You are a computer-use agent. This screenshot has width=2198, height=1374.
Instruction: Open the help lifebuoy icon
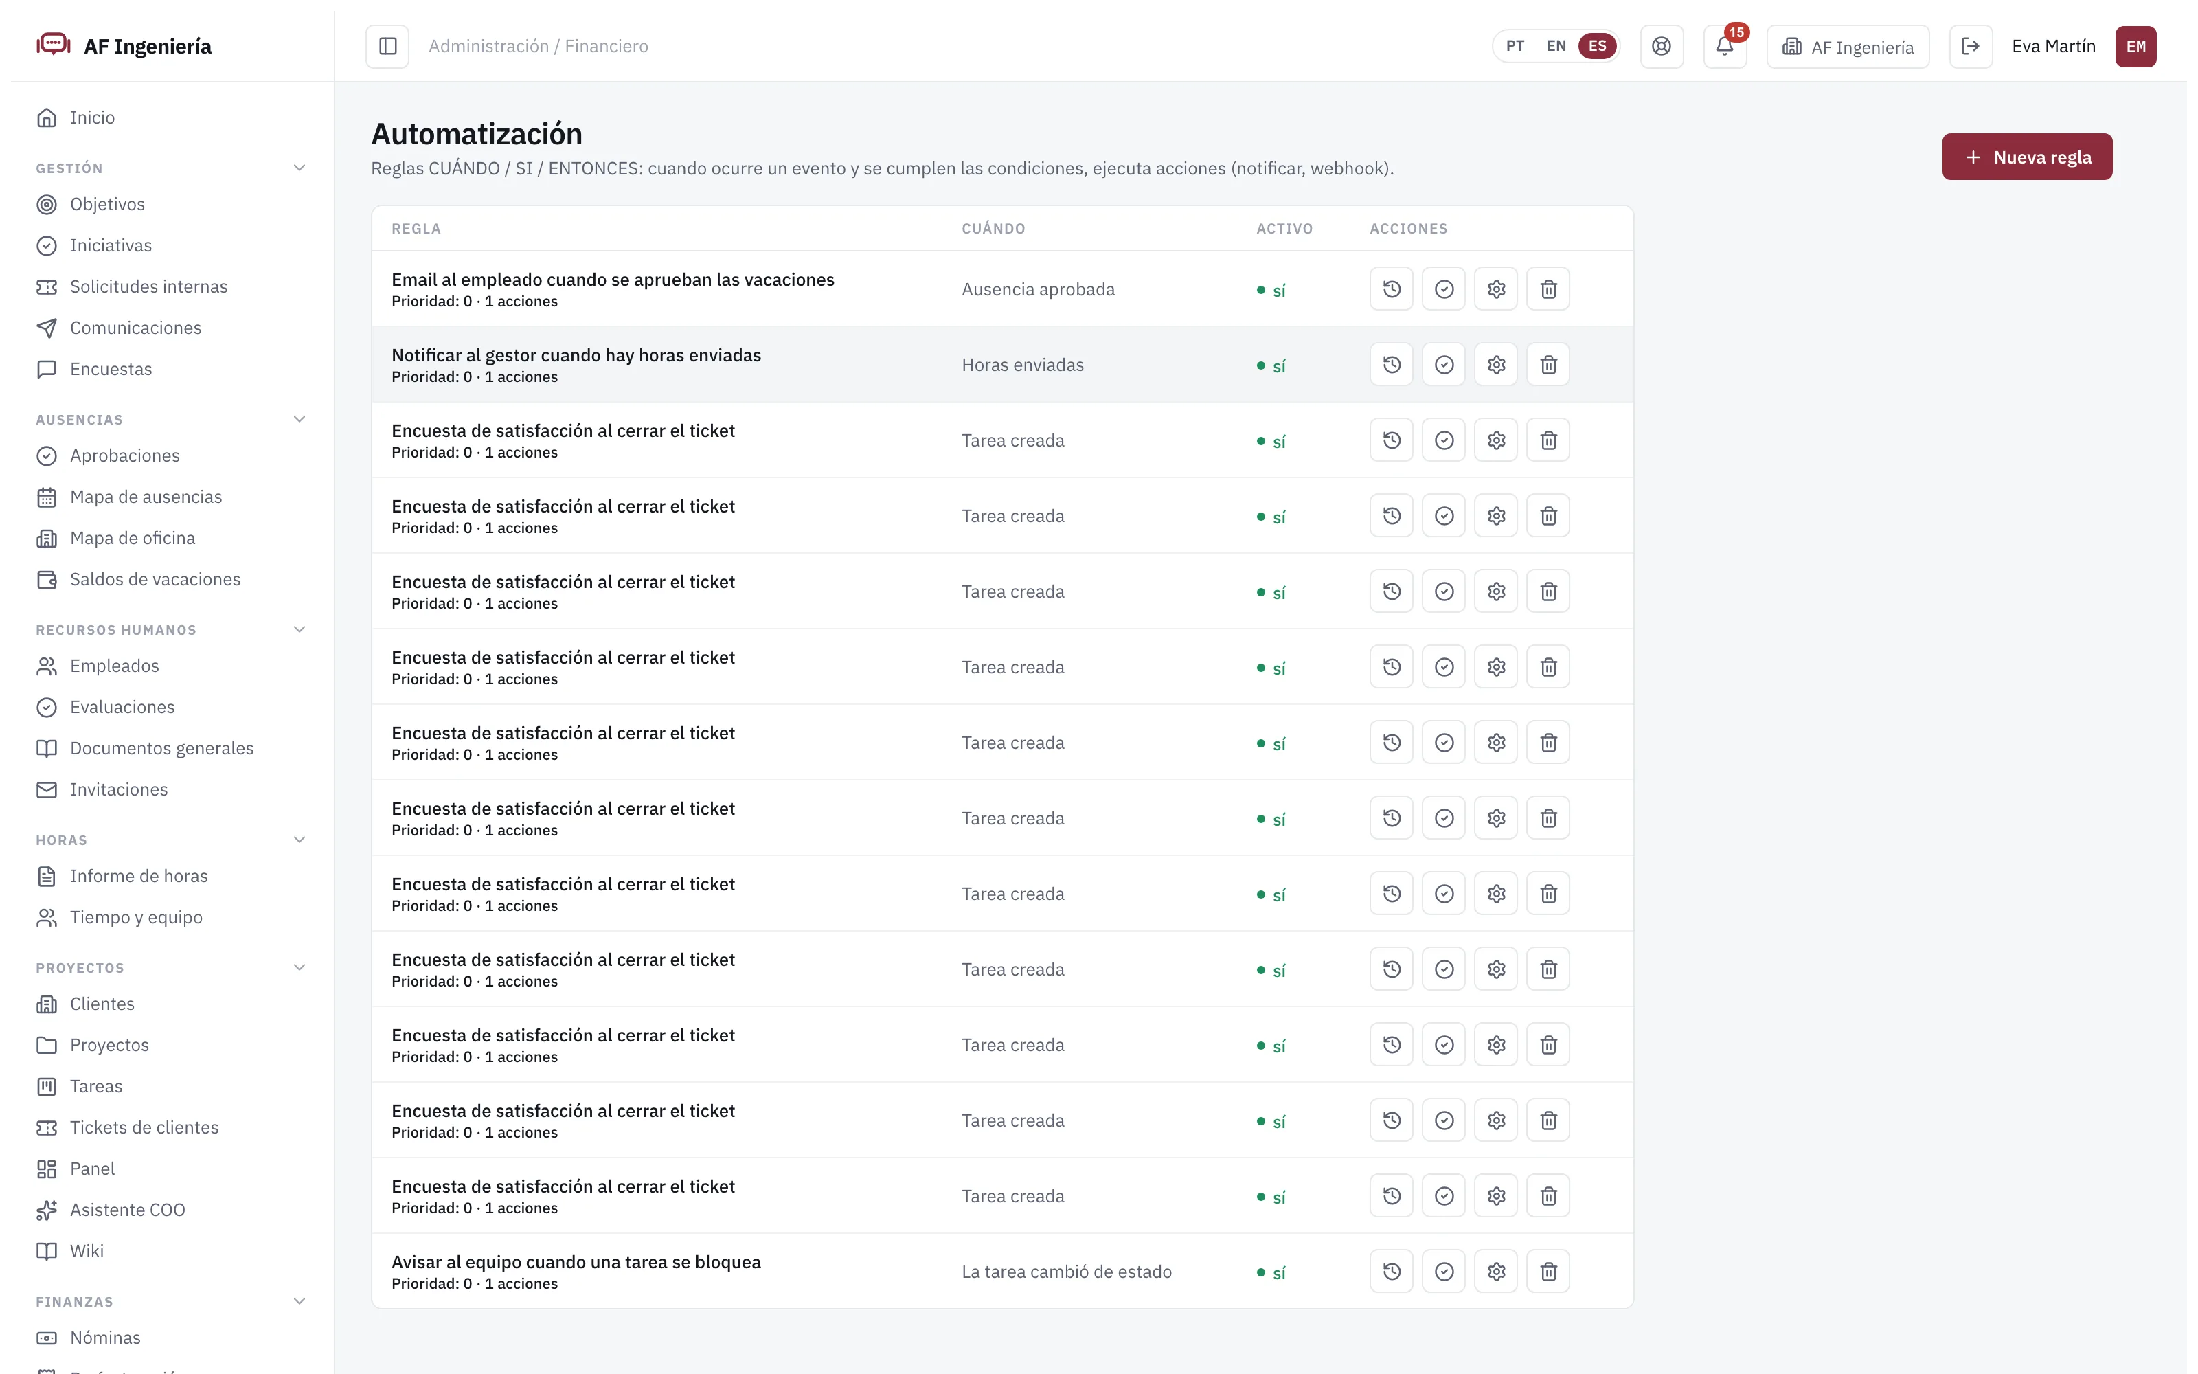coord(1662,46)
